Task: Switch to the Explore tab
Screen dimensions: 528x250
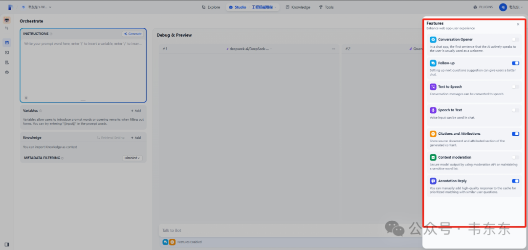Action: point(211,7)
